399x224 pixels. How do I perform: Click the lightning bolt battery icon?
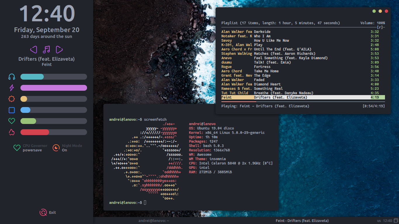click(x=12, y=88)
